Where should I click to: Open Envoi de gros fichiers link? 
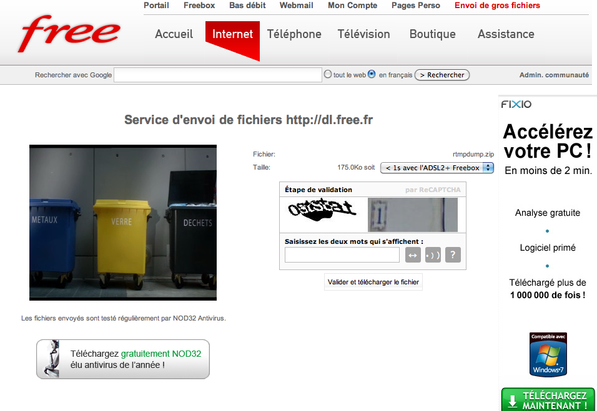[x=497, y=6]
